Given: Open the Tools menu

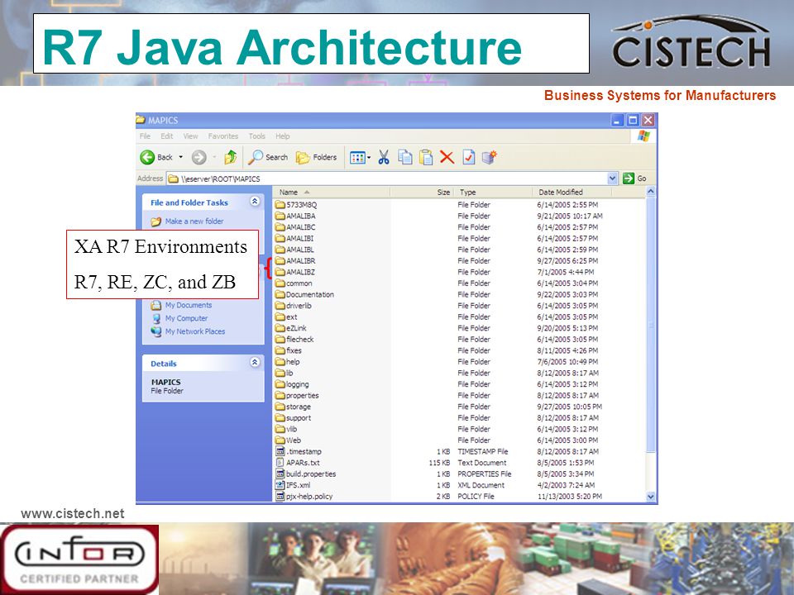Looking at the screenshot, I should click(256, 136).
